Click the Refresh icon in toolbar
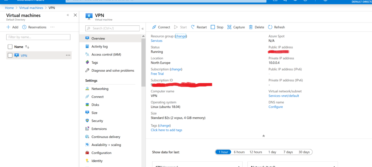 click(x=270, y=27)
